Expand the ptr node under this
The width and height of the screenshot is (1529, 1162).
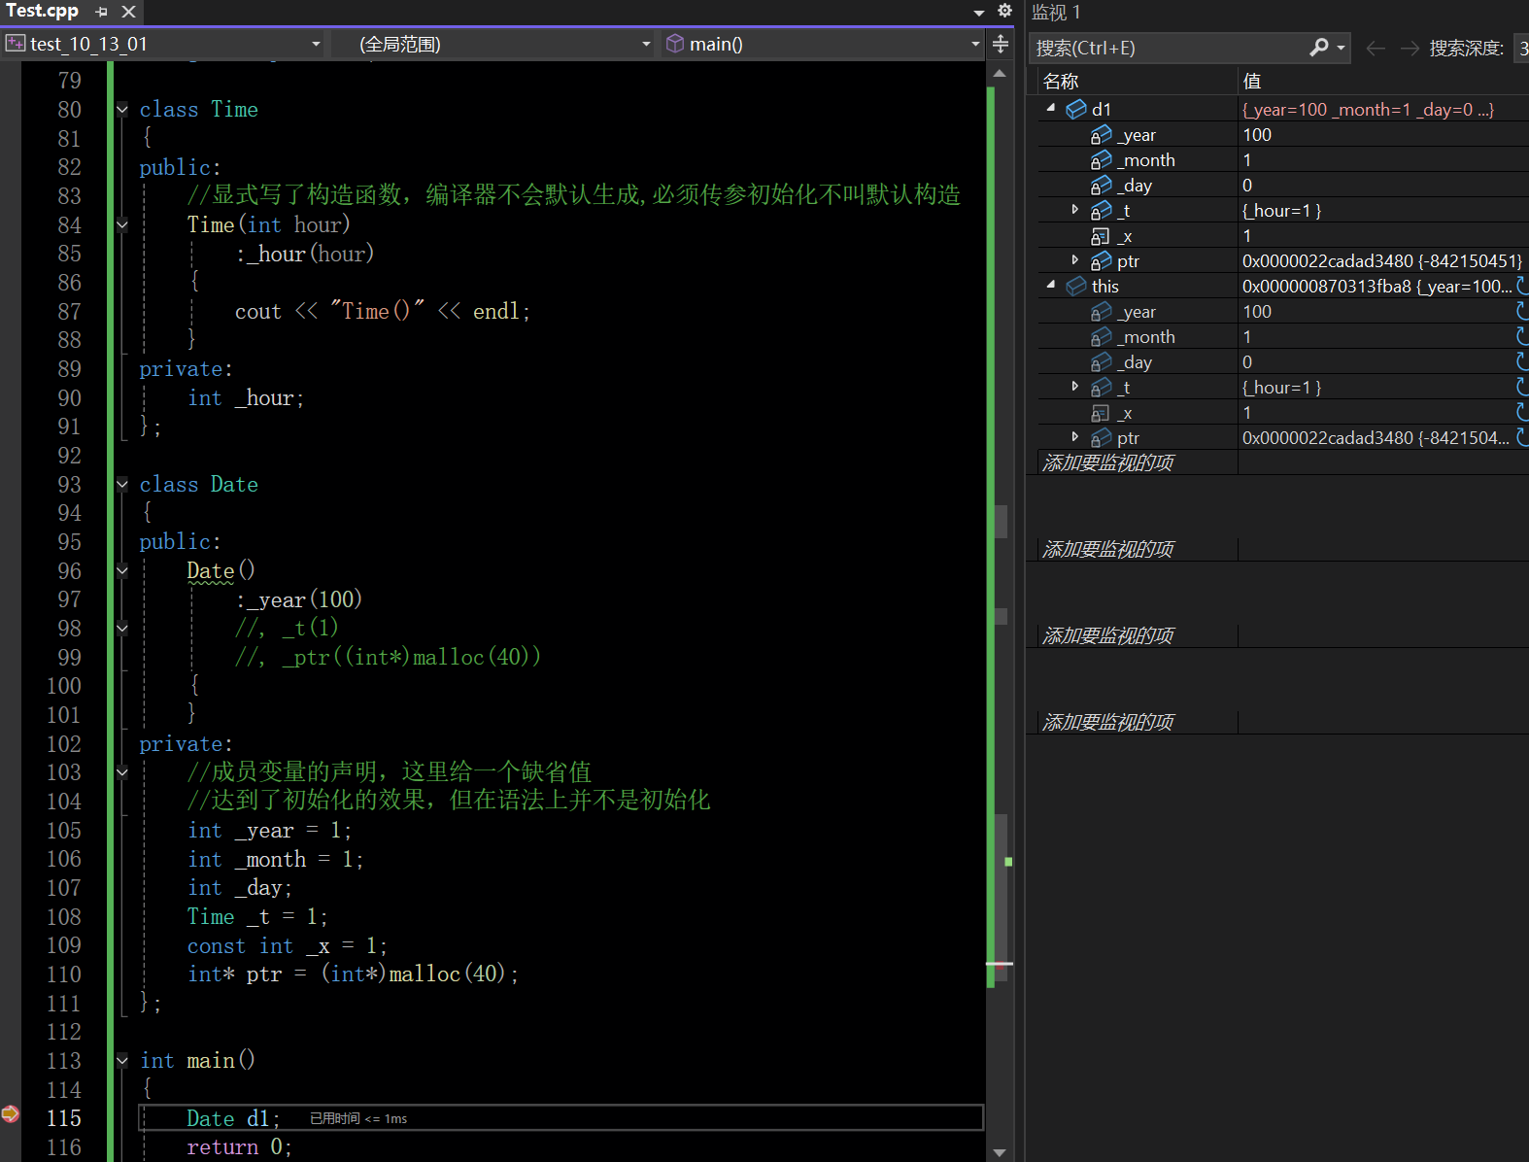[x=1074, y=437]
